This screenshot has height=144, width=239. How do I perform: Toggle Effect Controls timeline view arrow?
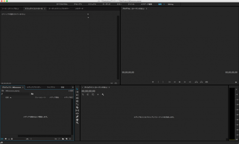[x=88, y=14]
